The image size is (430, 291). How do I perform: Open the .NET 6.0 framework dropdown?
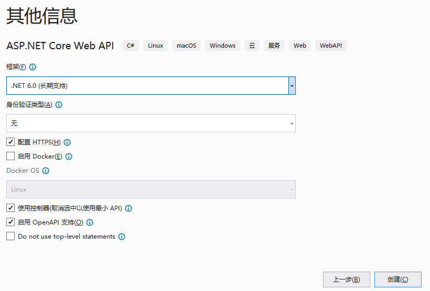click(292, 85)
